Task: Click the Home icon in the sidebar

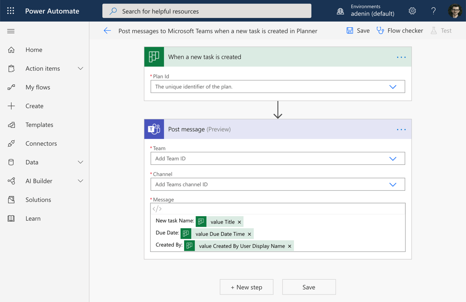Action: pyautogui.click(x=11, y=50)
